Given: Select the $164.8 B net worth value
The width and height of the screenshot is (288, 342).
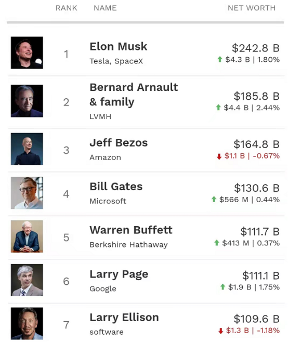Looking at the screenshot, I should point(257,144).
